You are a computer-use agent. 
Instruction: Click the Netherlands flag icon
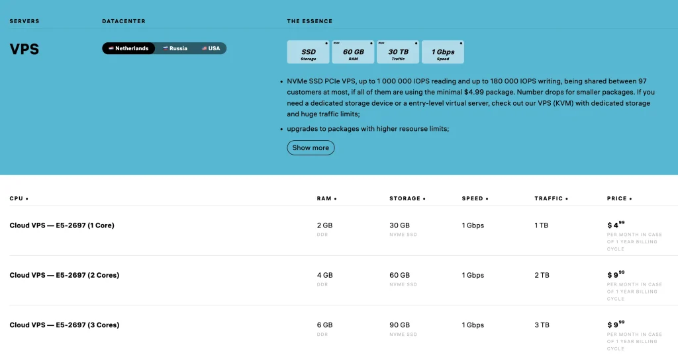[111, 48]
